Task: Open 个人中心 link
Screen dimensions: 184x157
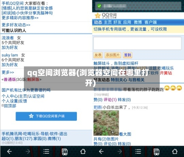Action: (x=10, y=96)
